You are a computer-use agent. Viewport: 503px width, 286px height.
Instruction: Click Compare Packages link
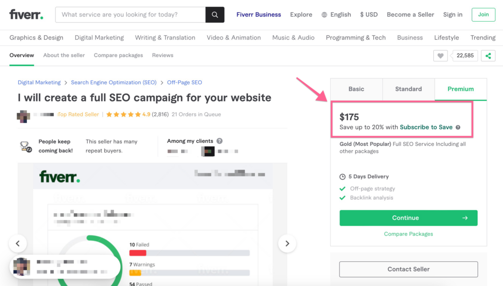point(408,234)
